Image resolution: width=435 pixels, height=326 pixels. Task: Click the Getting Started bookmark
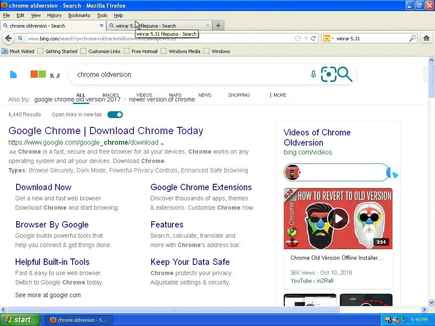click(x=57, y=51)
